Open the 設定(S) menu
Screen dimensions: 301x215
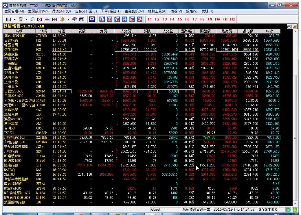(192, 11)
